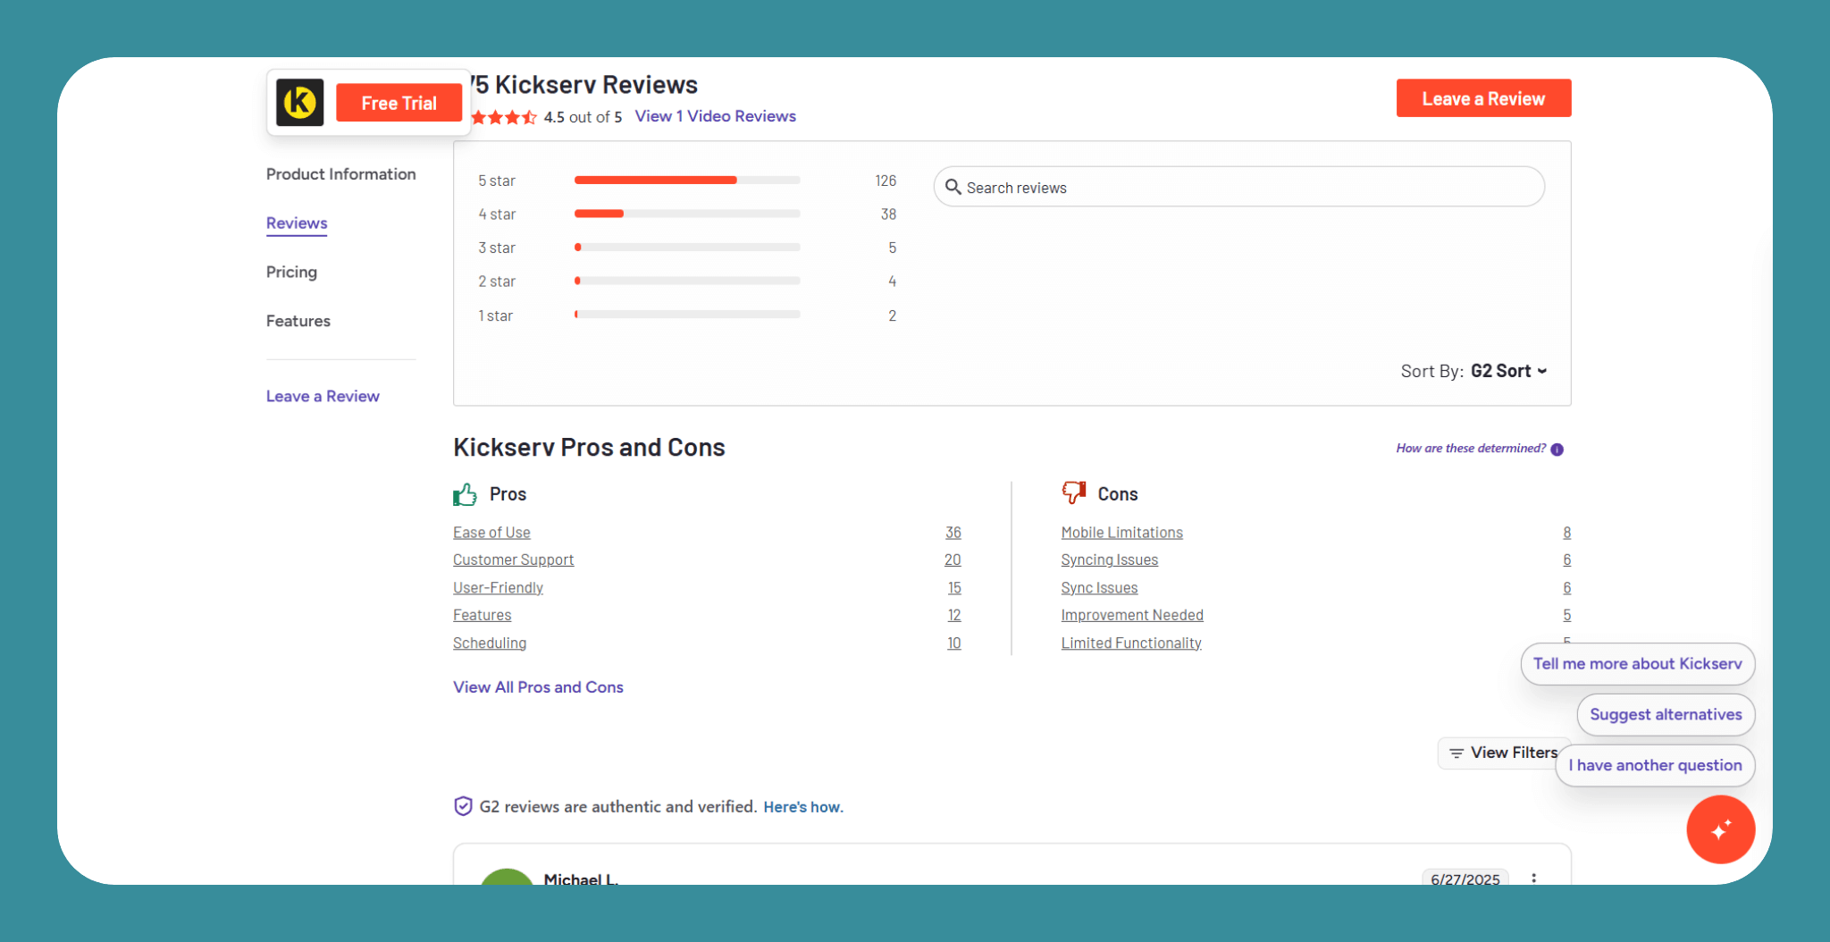1830x942 pixels.
Task: Open the Syncing Issues con
Action: [1109, 559]
